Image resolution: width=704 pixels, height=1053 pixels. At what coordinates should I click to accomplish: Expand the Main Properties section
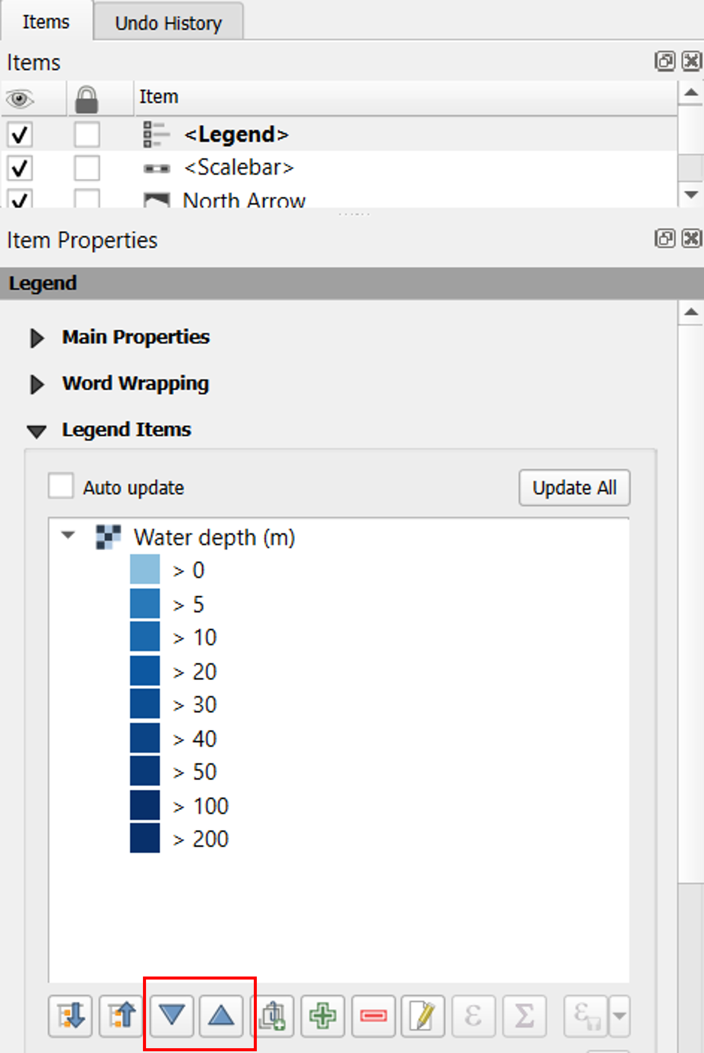click(x=37, y=338)
